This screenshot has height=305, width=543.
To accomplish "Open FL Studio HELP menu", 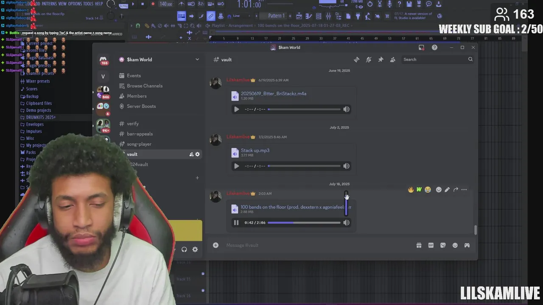I will coord(99,4).
